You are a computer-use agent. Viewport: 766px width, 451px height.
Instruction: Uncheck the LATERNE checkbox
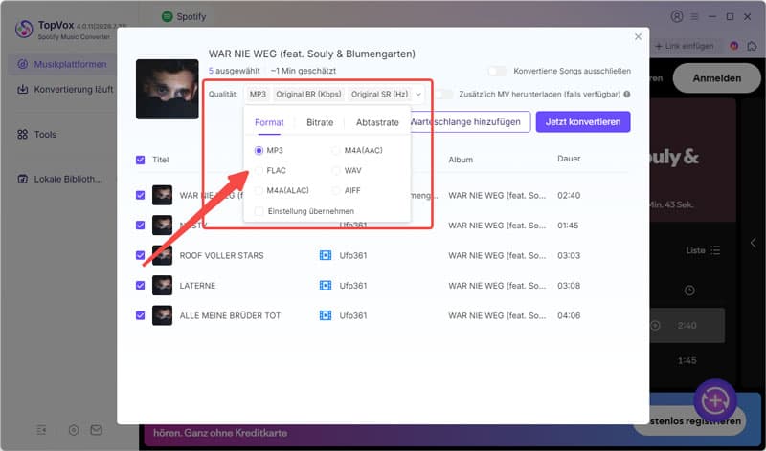(x=140, y=286)
